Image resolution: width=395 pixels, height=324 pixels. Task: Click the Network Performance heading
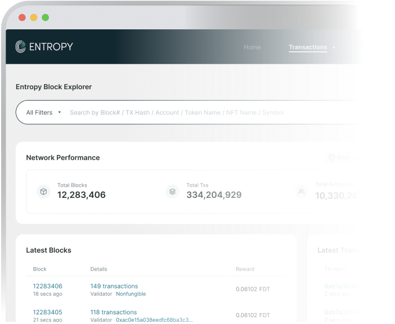63,158
